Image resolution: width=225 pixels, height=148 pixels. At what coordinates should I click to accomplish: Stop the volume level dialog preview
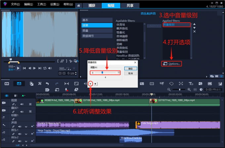click(x=95, y=84)
